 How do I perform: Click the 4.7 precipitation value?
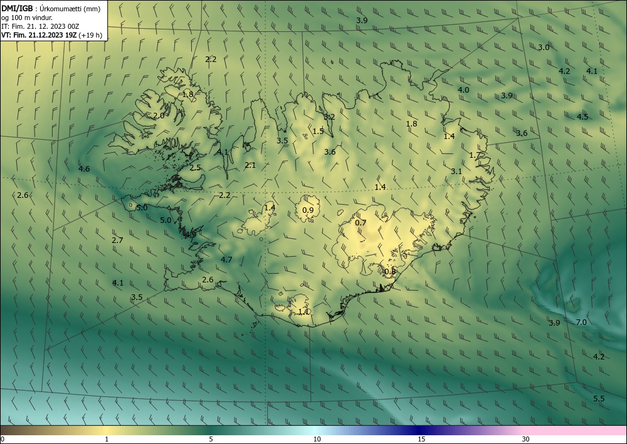point(226,259)
